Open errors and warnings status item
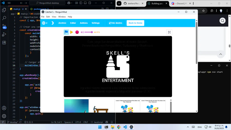This screenshot has width=231, height=130. coord(28,122)
